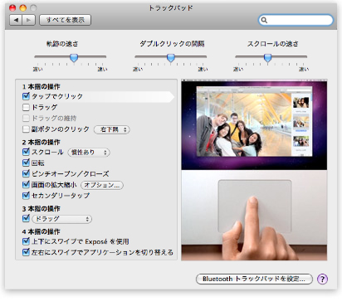Enable the ドラッグ checkbox under 1本指の操作
Image resolution: width=342 pixels, height=306 pixels.
[x=26, y=107]
